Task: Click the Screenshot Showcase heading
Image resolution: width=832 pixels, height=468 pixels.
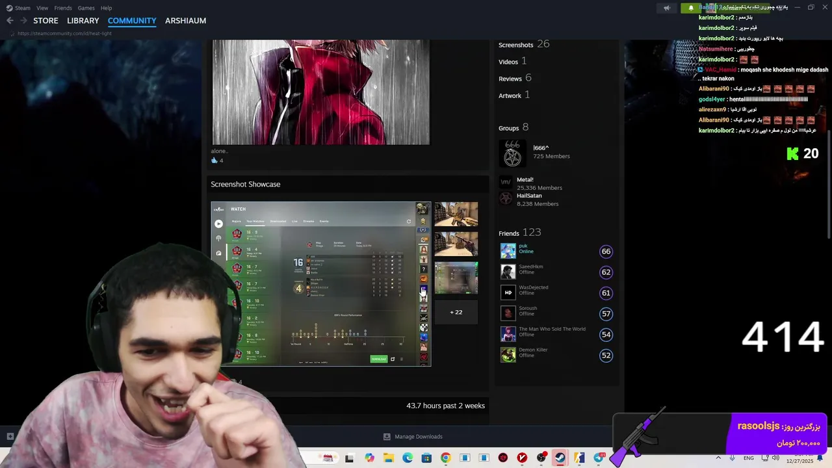Action: coord(246,185)
